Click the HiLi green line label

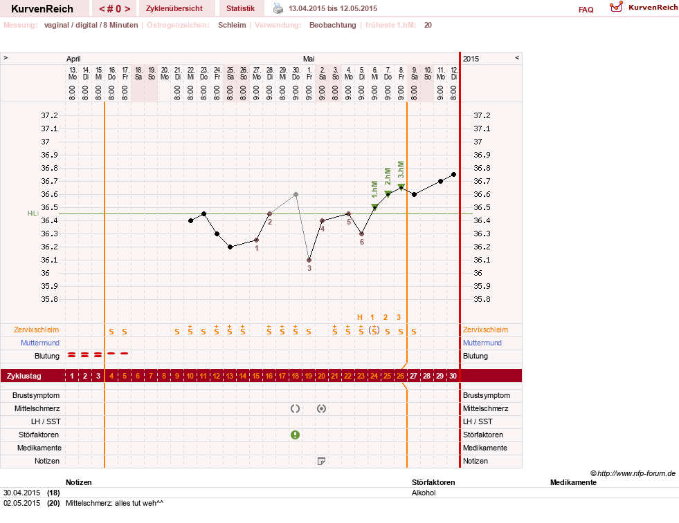[x=33, y=213]
